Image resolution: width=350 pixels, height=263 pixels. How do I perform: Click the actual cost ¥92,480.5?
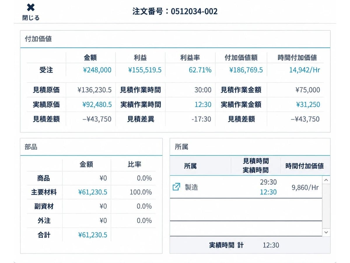pyautogui.click(x=97, y=104)
